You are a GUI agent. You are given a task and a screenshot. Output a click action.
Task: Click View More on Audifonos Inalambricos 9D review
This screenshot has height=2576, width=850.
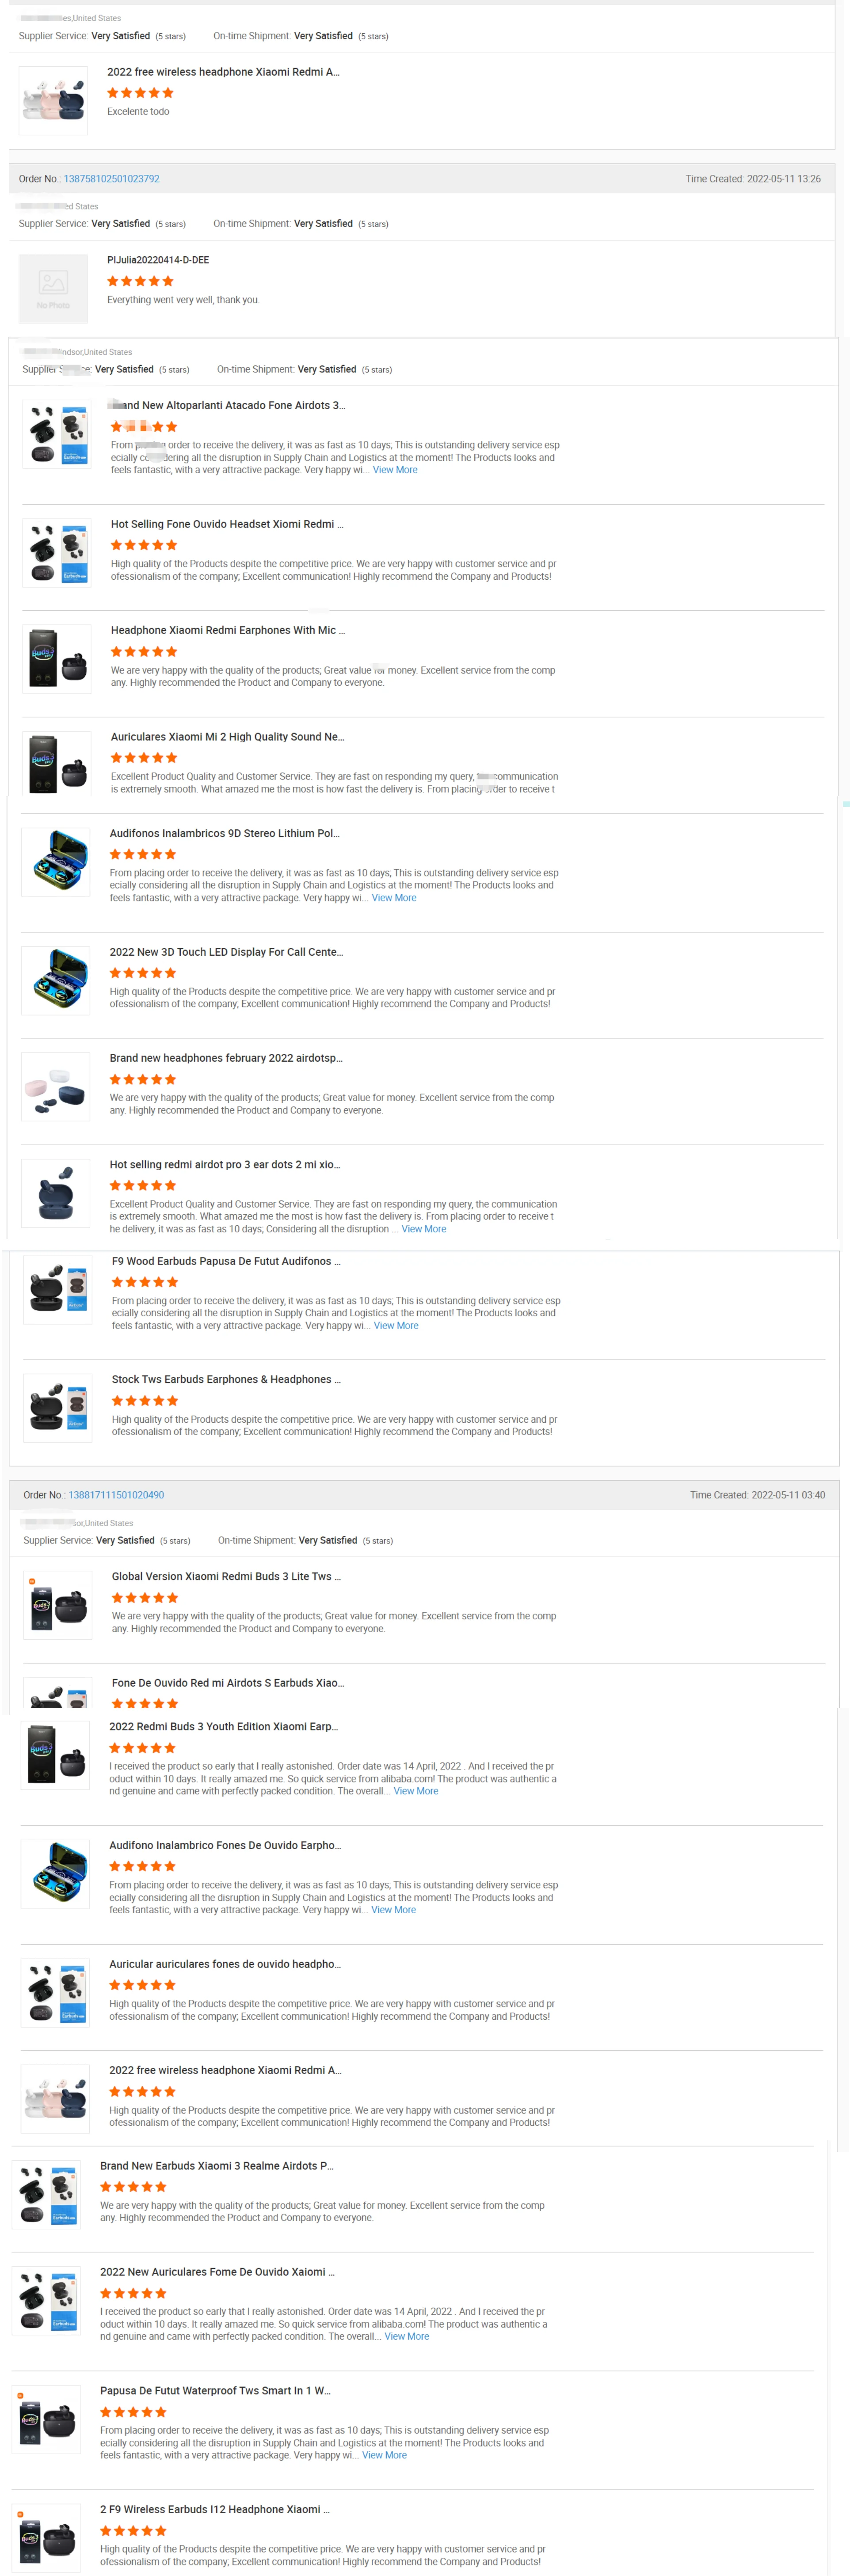pos(394,898)
